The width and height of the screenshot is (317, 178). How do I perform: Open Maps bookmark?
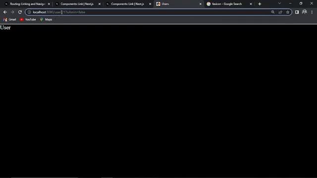46,20
